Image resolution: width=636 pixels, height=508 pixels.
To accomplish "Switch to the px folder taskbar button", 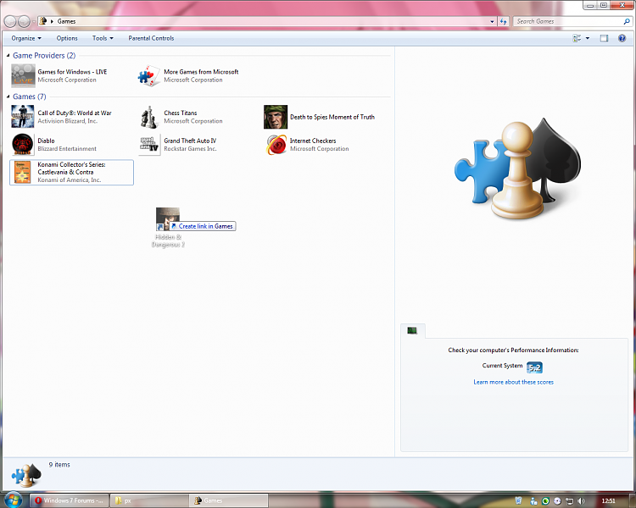I will click(x=149, y=500).
